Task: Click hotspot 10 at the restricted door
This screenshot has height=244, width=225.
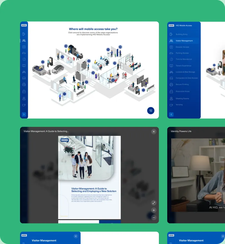Action: pyautogui.click(x=120, y=47)
